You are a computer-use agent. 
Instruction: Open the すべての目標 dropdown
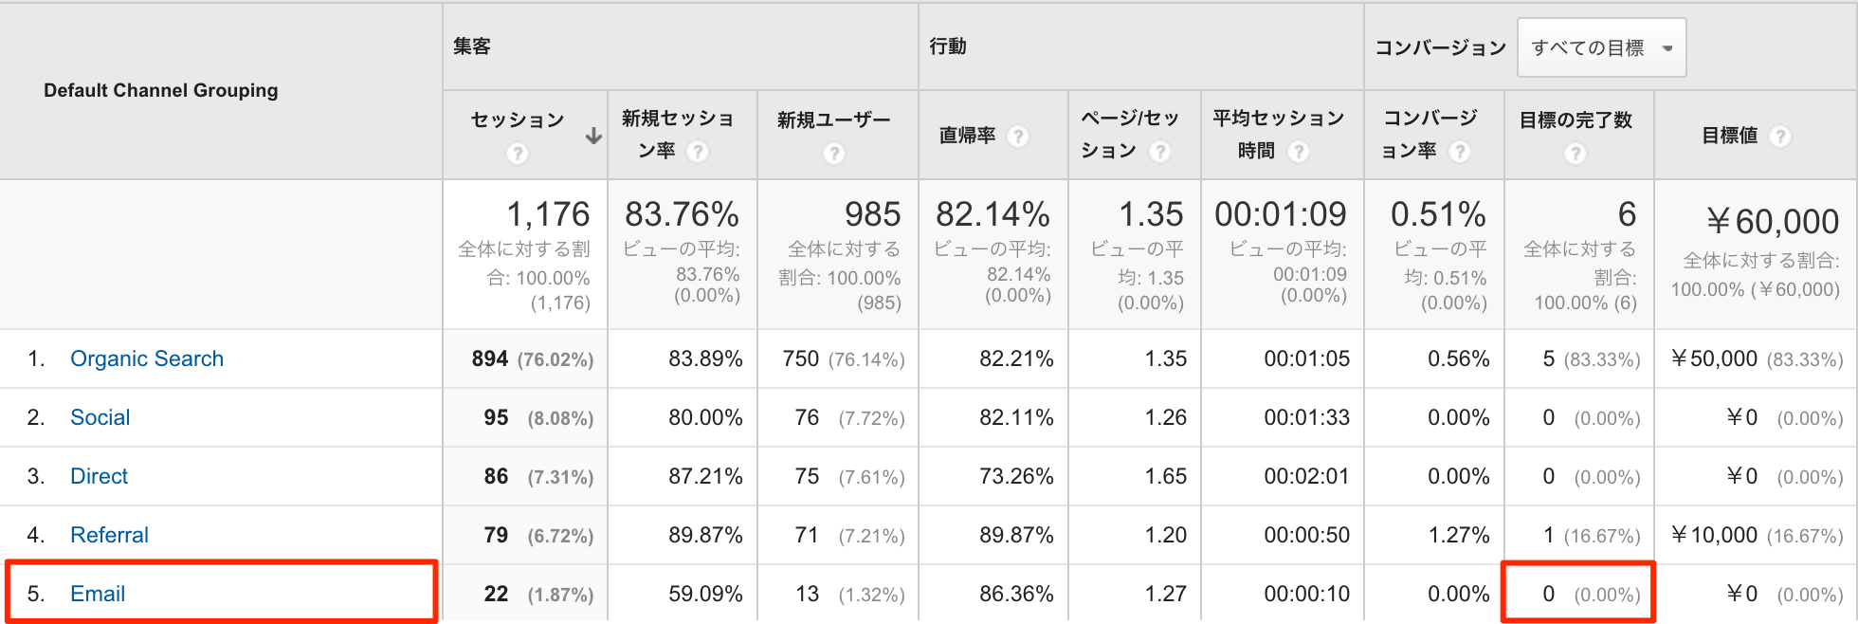tap(1602, 47)
